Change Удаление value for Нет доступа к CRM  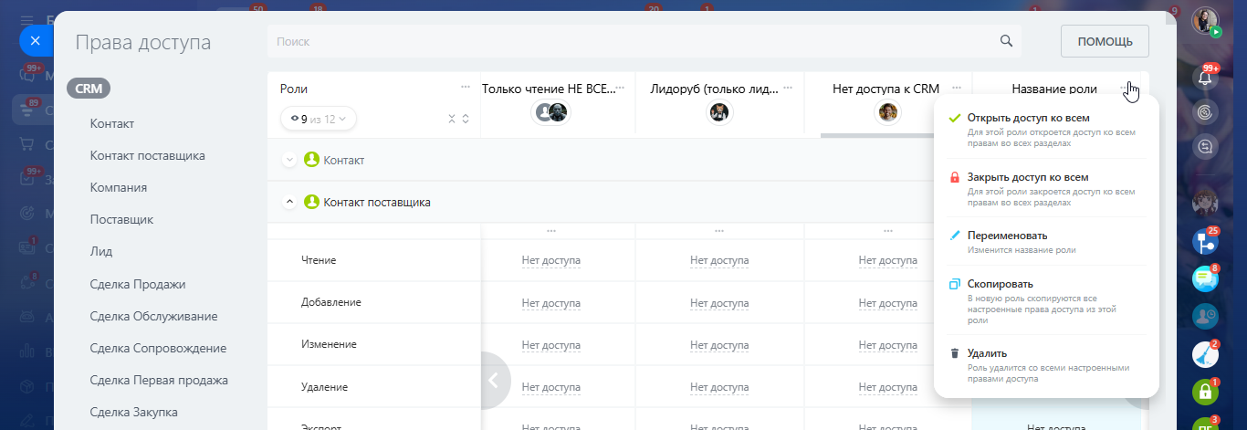(x=887, y=386)
